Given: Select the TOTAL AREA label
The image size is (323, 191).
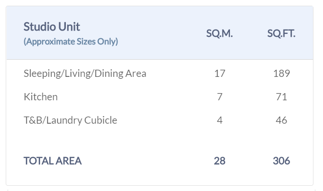Looking at the screenshot, I should click(52, 161).
